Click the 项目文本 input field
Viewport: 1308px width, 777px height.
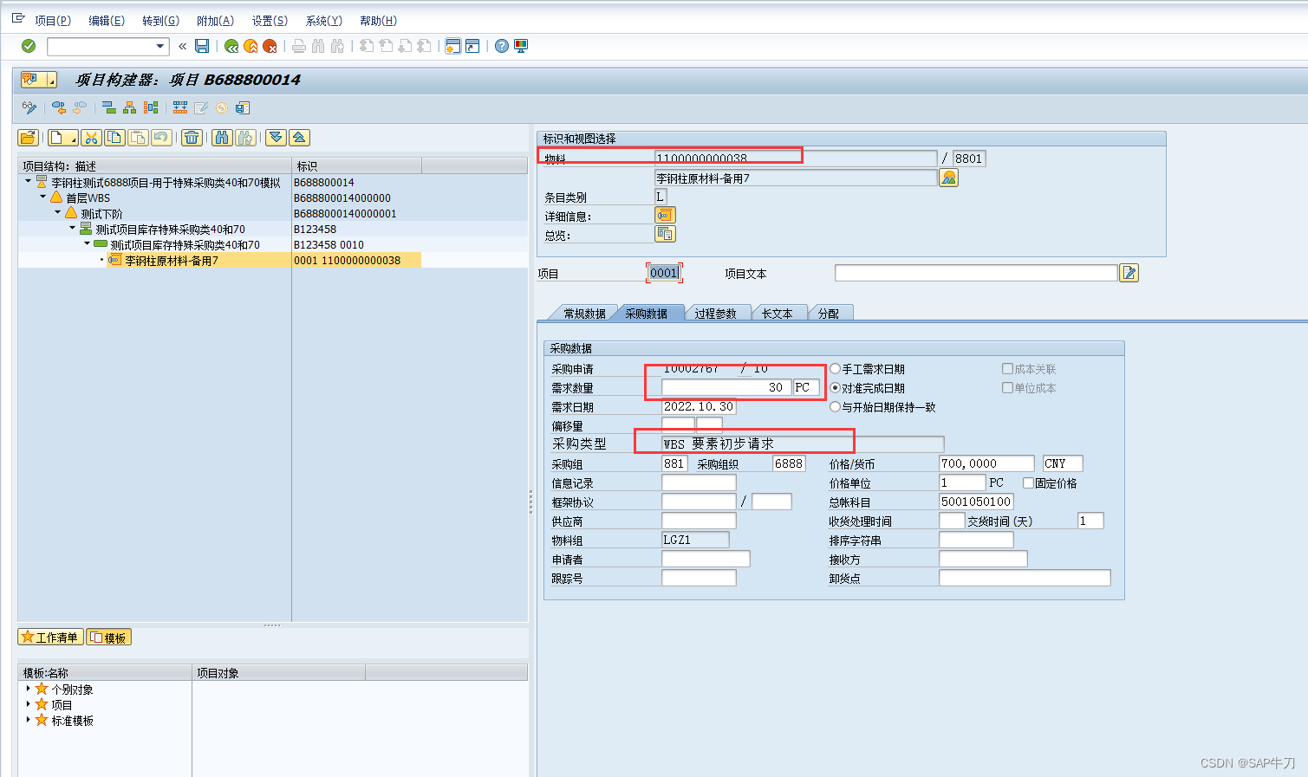click(976, 273)
